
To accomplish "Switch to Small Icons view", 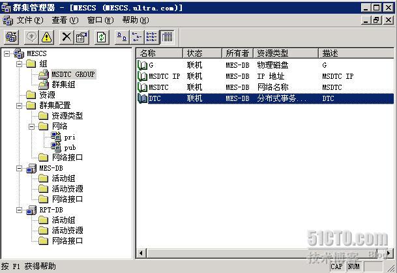I will tap(137, 37).
